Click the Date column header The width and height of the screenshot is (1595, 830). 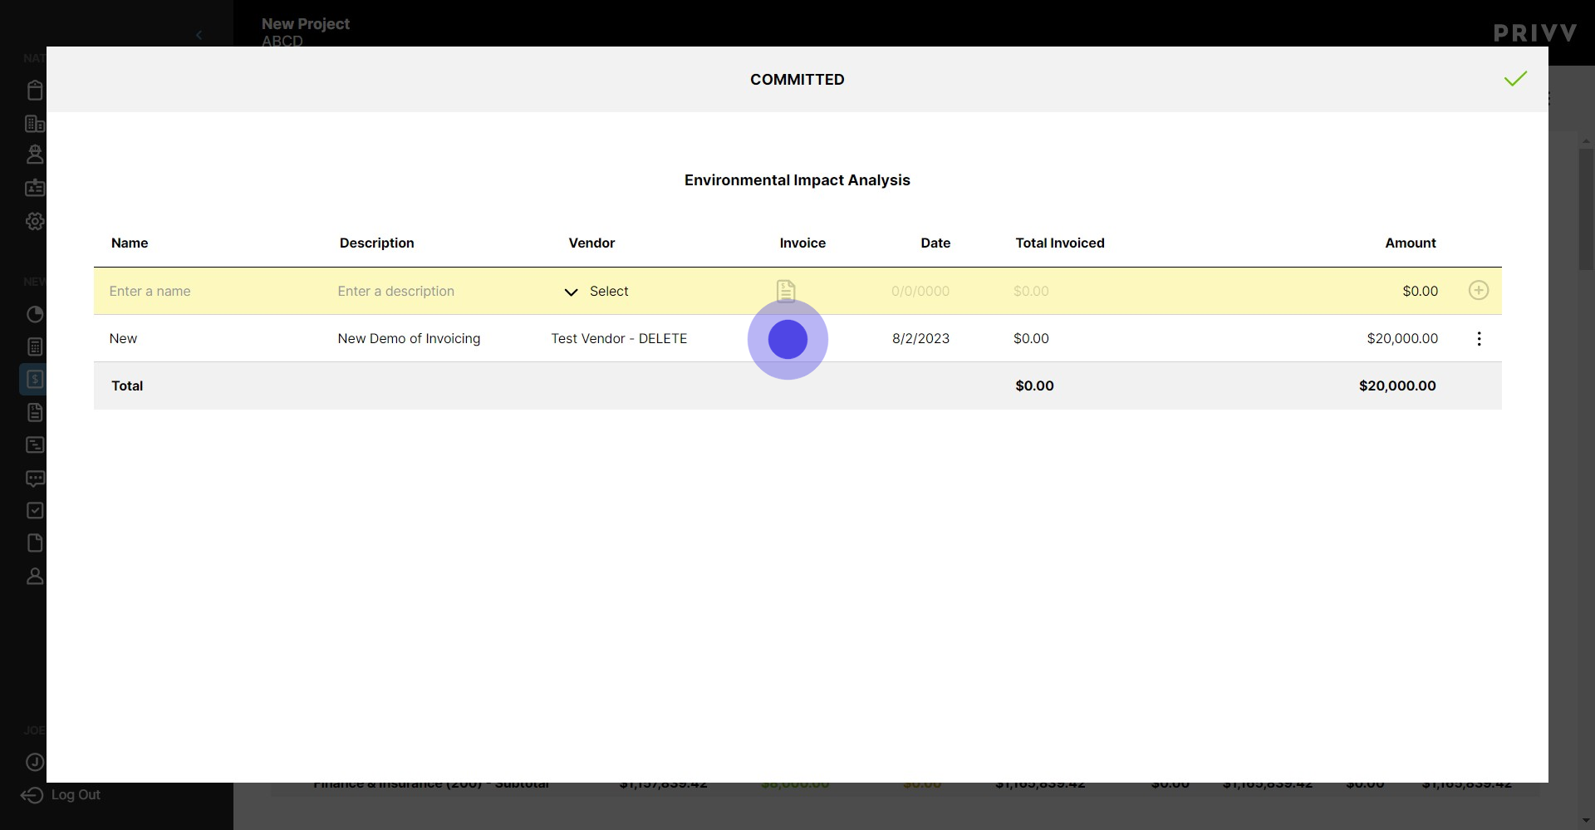(935, 243)
